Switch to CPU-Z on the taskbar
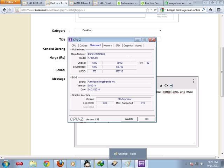This screenshot has height=168, width=224. coord(141,164)
